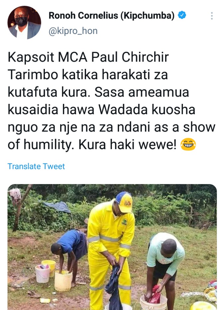Screen dimensions: 224x310
Task: Open the tweet's three-dot more options menu
Action: tap(212, 16)
